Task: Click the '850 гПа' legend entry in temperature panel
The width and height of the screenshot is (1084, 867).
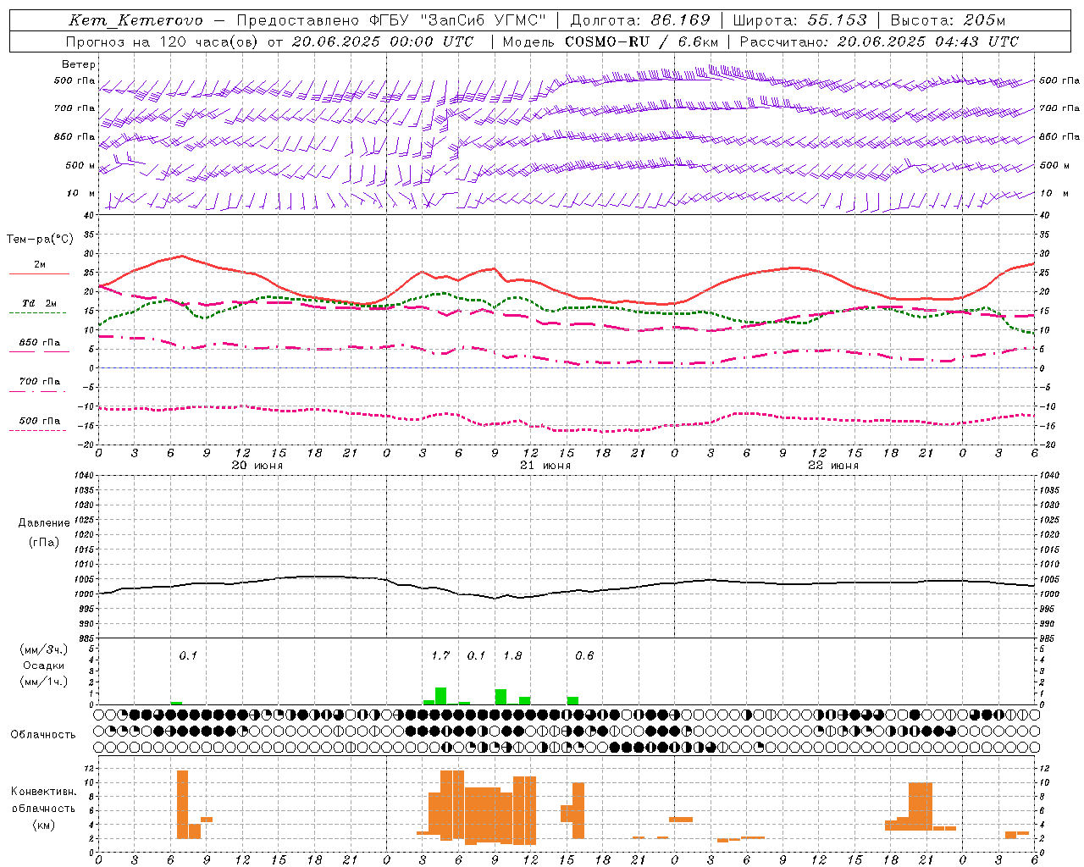Action: point(40,343)
